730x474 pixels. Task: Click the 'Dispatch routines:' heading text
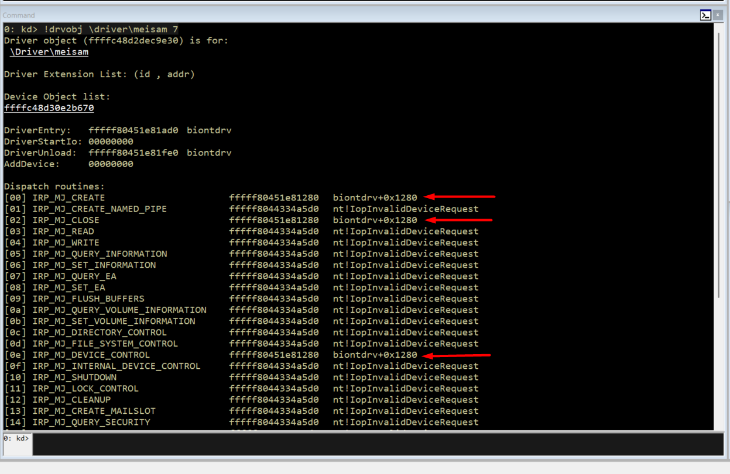(x=54, y=186)
